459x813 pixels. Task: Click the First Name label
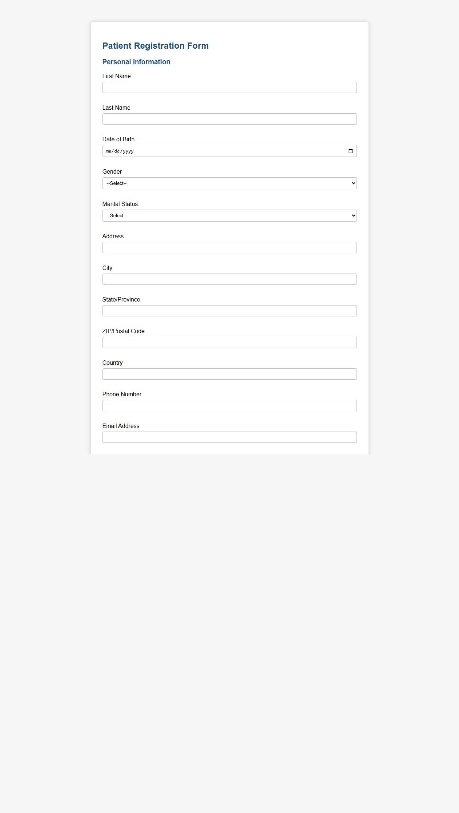point(116,76)
